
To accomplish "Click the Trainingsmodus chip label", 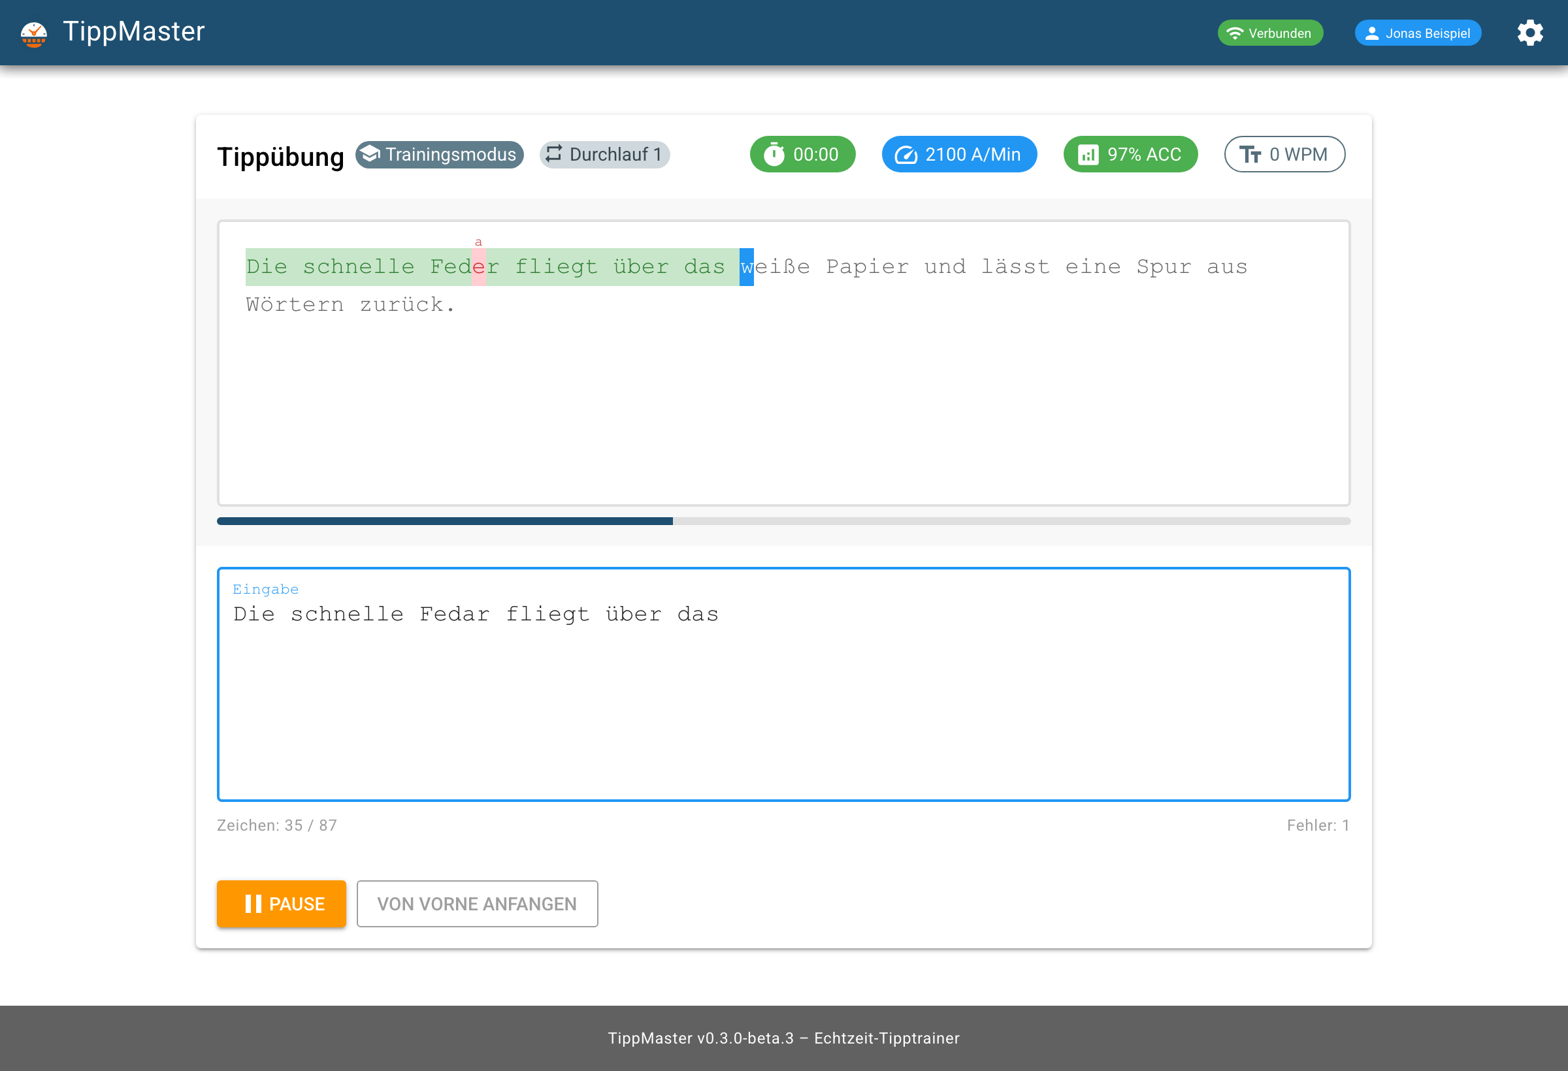I will [x=451, y=154].
